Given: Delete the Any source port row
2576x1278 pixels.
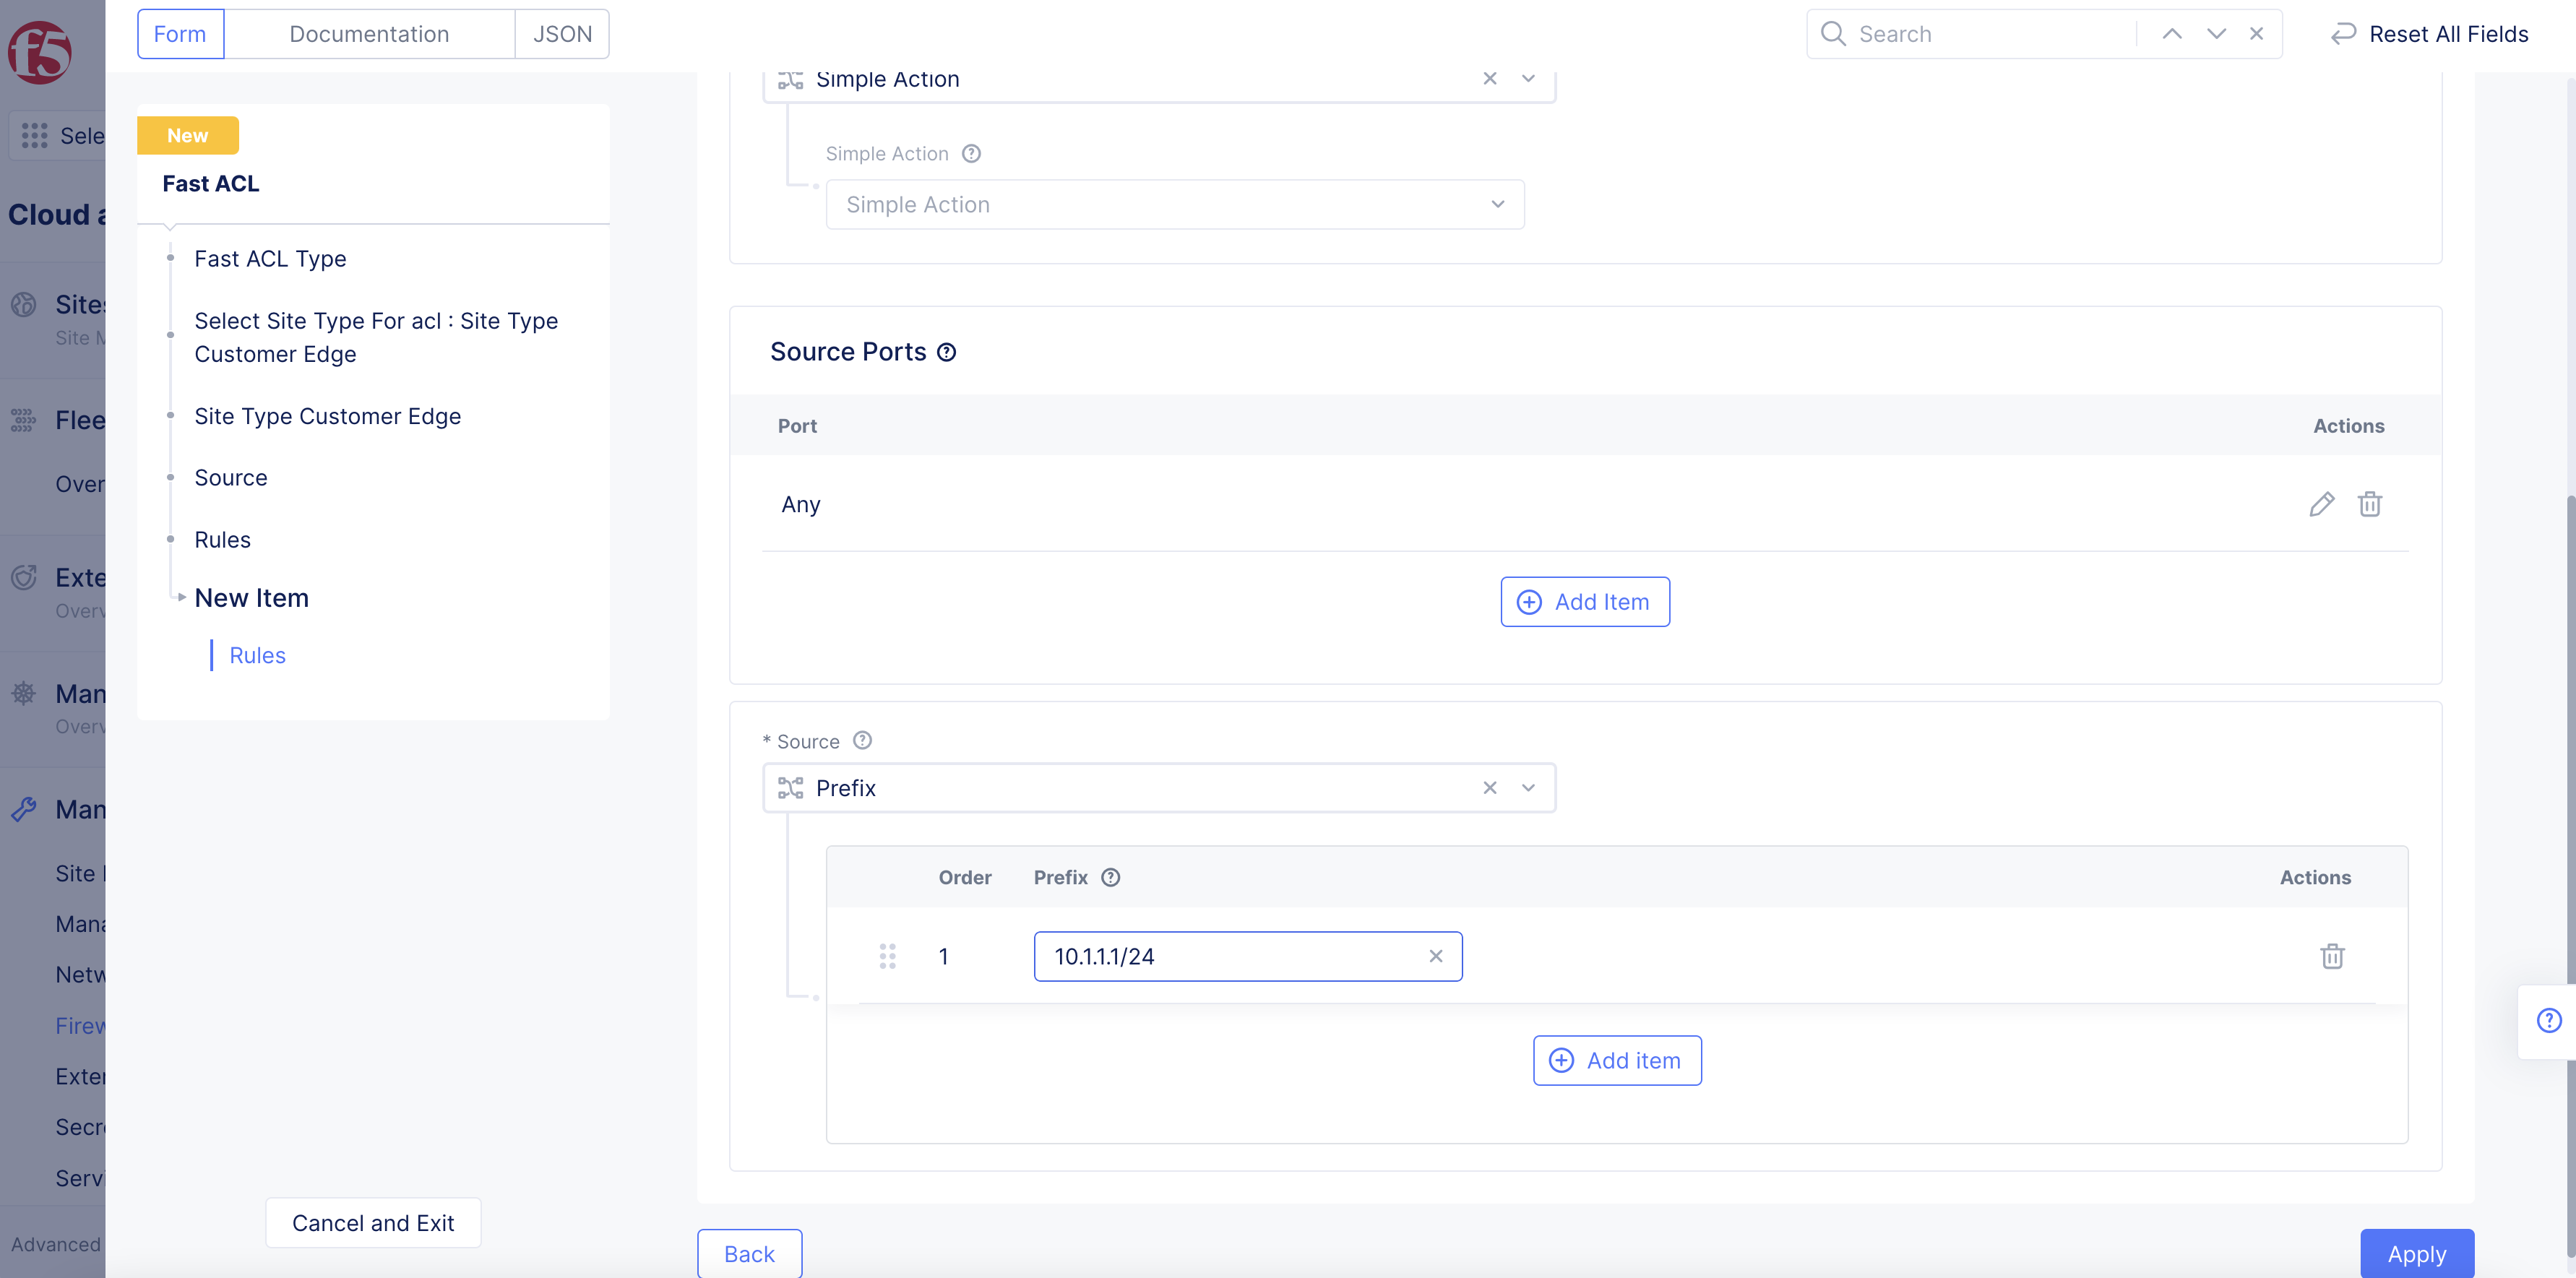Looking at the screenshot, I should coord(2369,504).
